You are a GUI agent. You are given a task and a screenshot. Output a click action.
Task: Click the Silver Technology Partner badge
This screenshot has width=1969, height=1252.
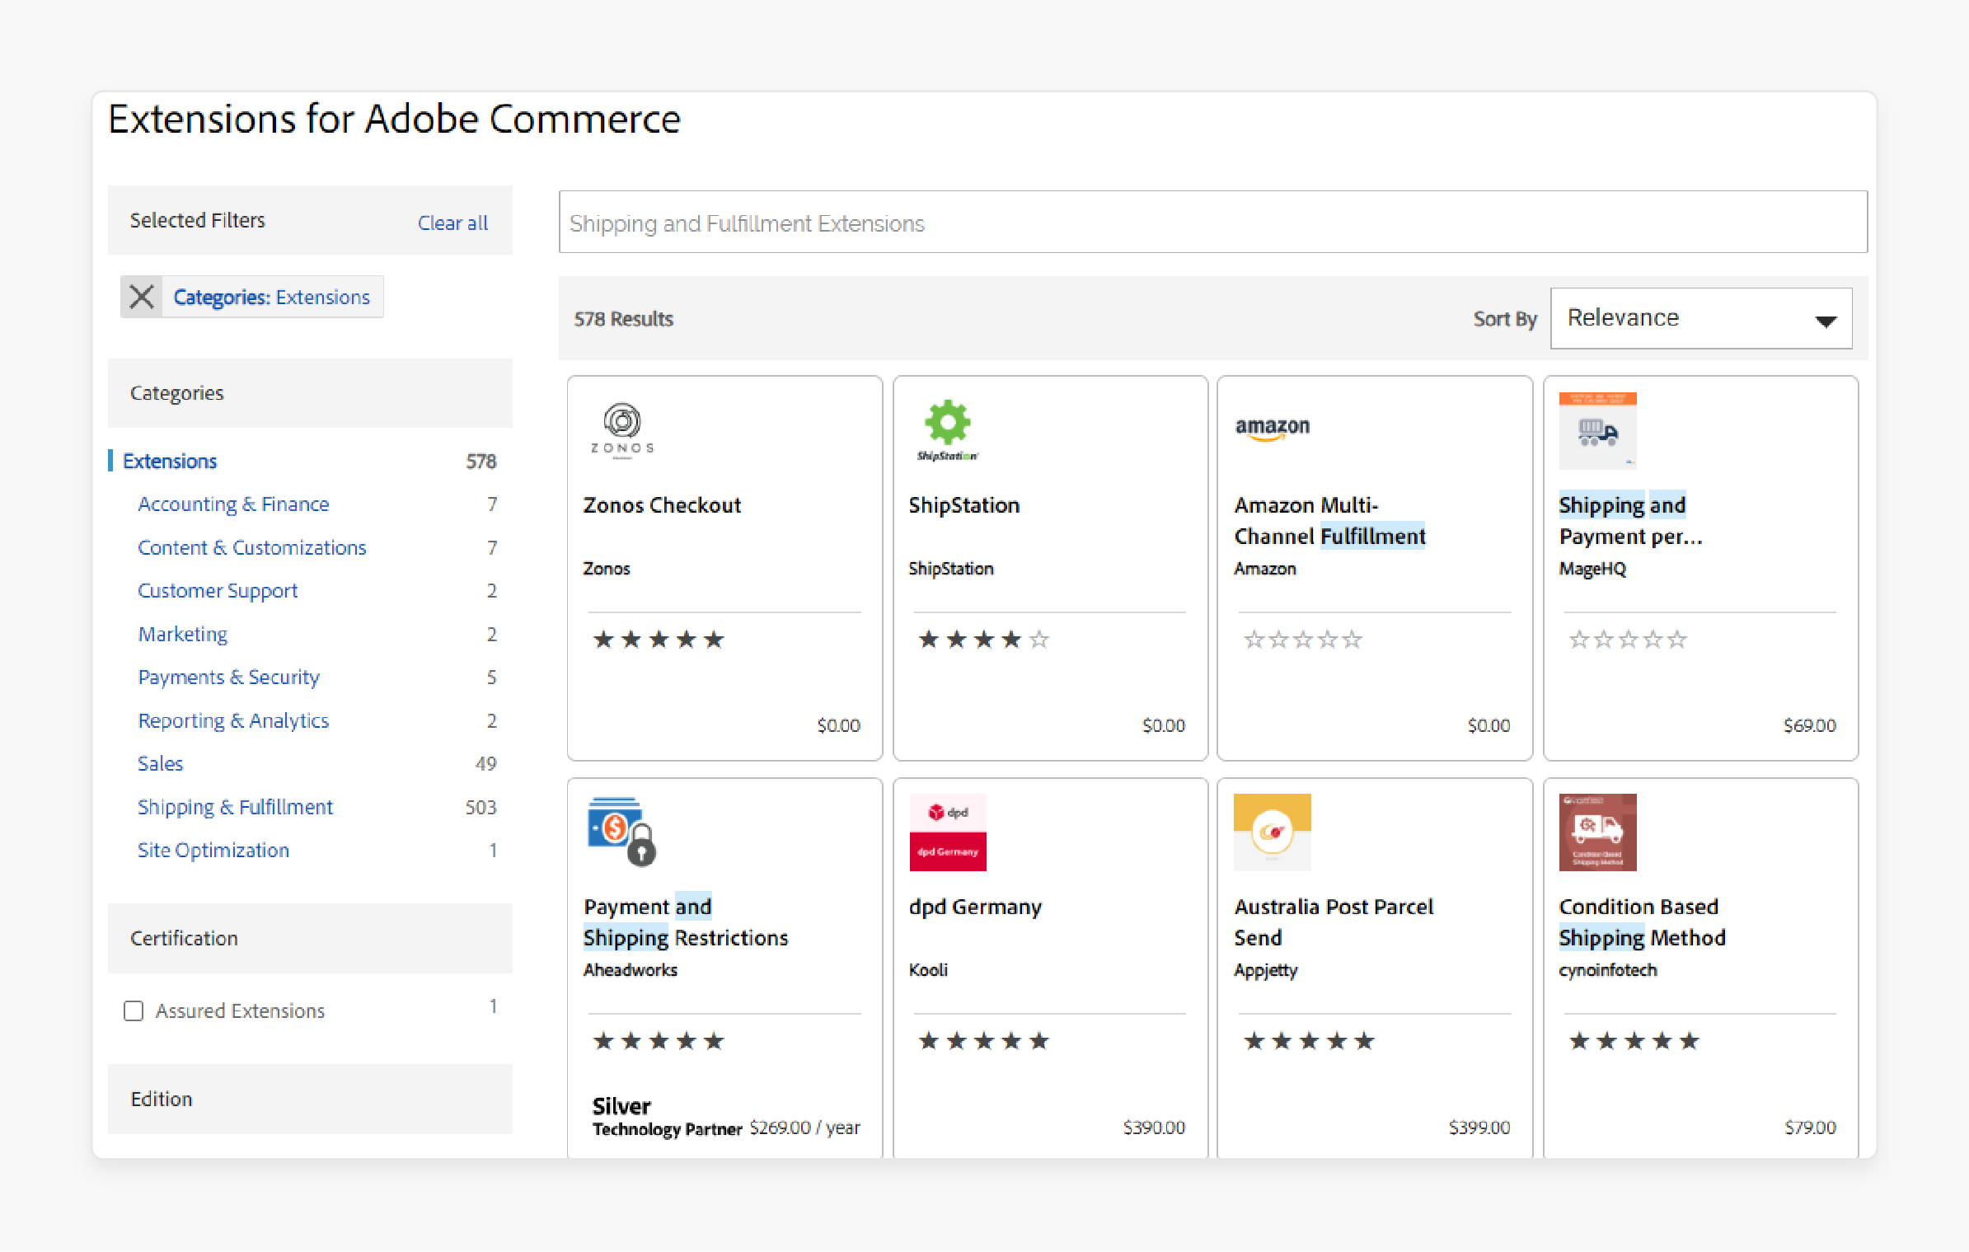(667, 1117)
